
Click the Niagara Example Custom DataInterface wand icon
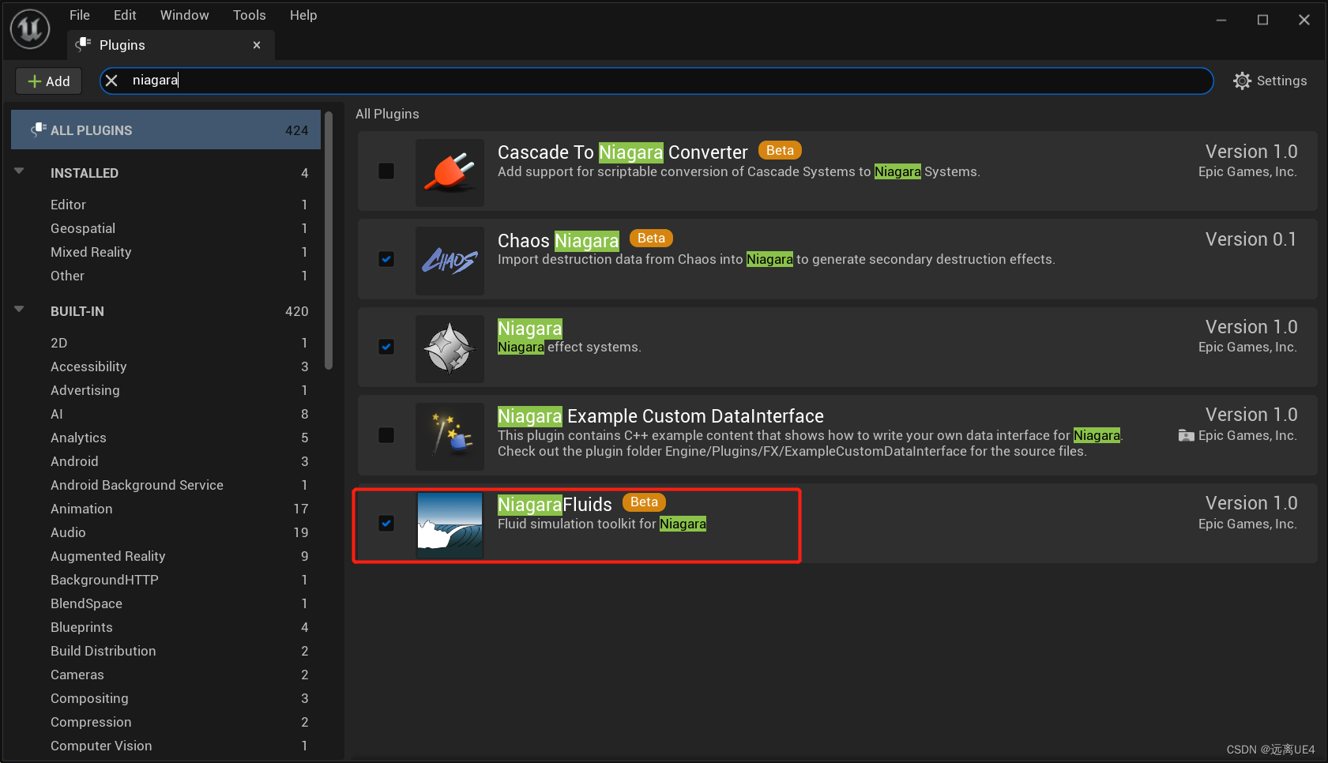tap(450, 436)
